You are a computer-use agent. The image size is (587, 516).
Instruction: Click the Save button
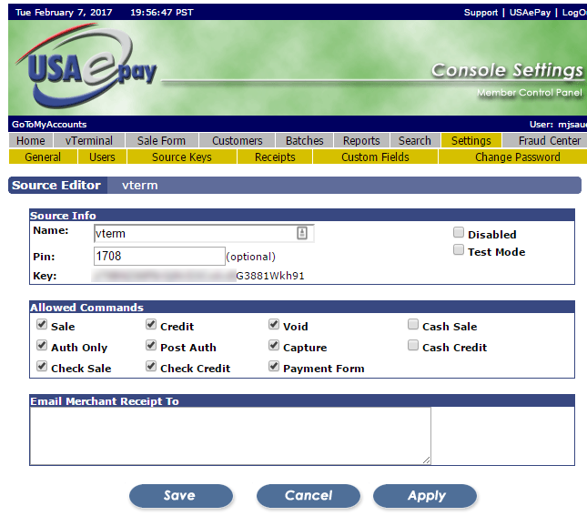click(181, 496)
